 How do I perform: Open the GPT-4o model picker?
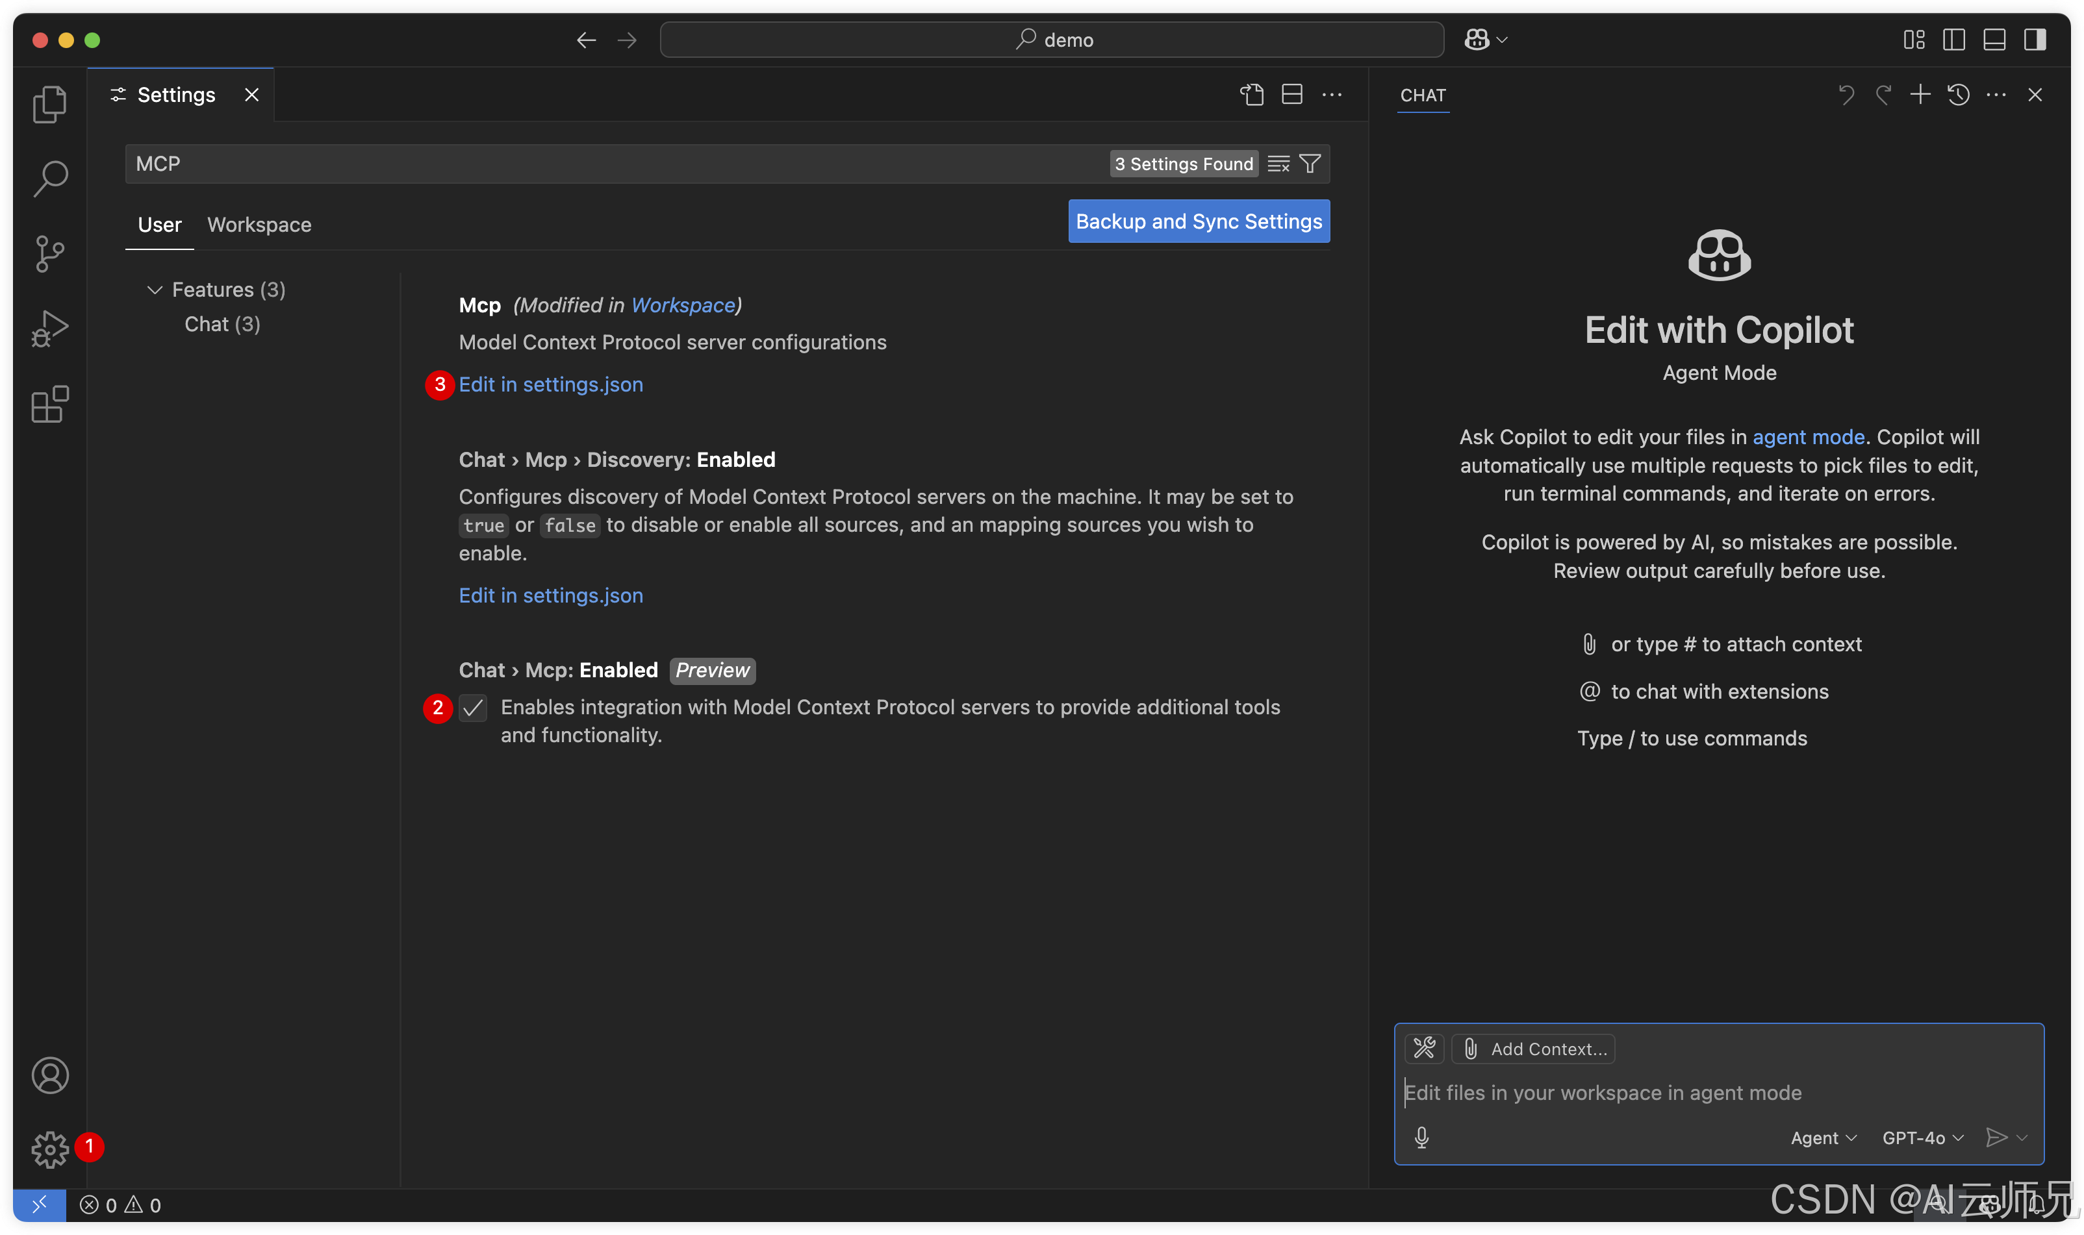tap(1922, 1138)
